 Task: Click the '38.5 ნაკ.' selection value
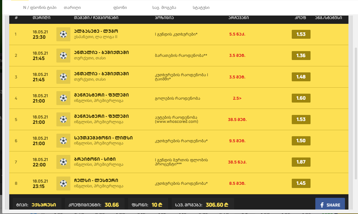(237, 162)
